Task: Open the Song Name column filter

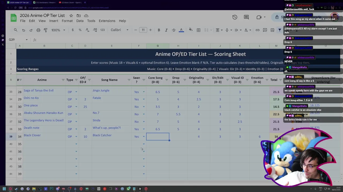Action: pyautogui.click(x=129, y=80)
